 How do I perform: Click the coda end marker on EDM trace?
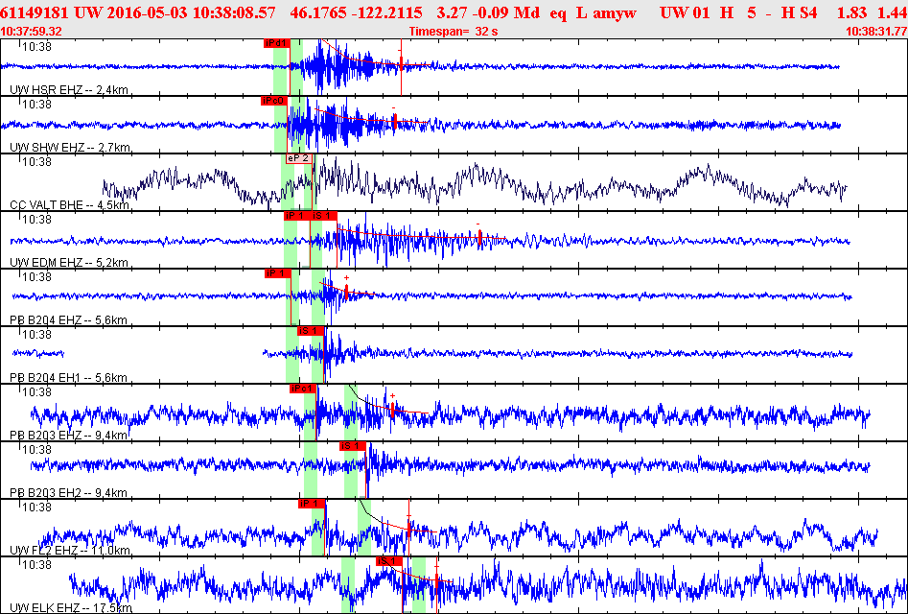[479, 237]
